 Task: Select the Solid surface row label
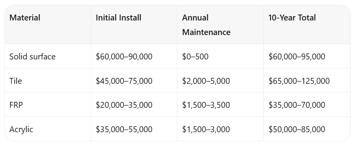pyautogui.click(x=32, y=56)
